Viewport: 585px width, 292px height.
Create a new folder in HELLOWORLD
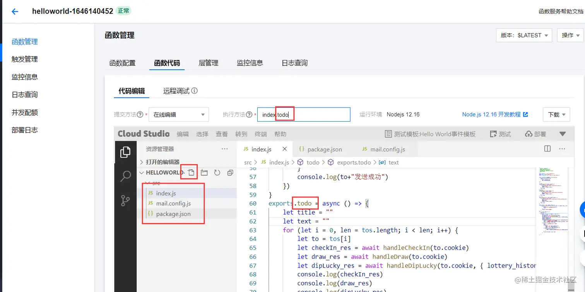204,173
